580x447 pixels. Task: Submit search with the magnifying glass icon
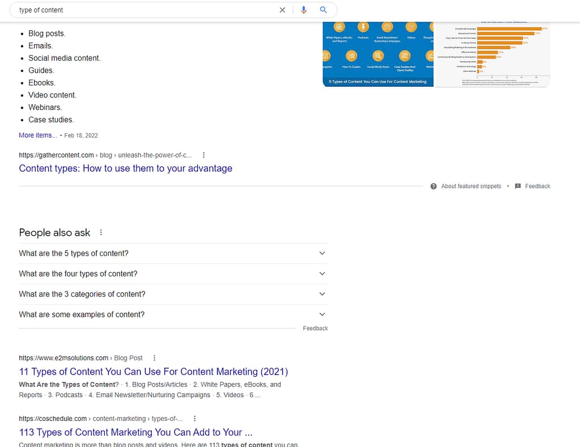pos(323,10)
